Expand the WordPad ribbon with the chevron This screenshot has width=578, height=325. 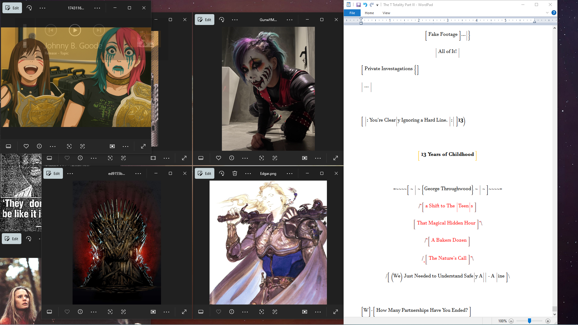pos(547,13)
